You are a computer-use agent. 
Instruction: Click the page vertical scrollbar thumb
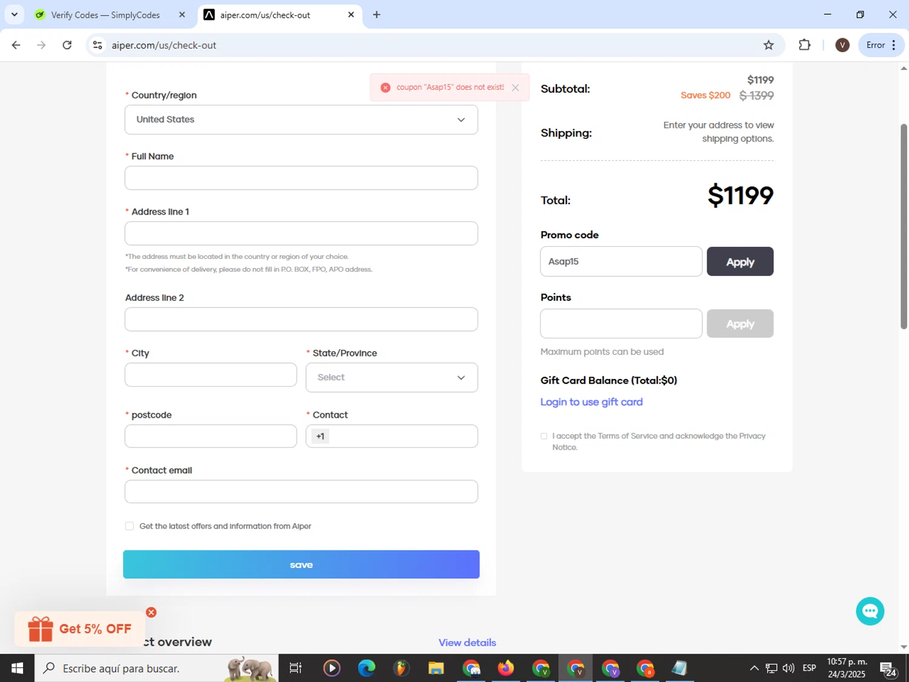904,227
